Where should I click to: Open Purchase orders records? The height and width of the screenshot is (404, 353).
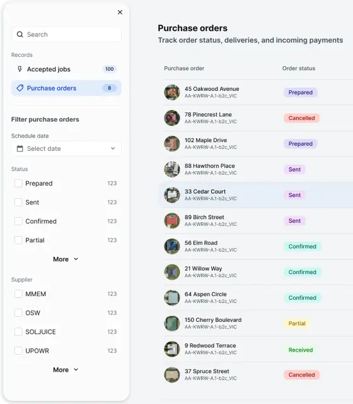coord(66,88)
